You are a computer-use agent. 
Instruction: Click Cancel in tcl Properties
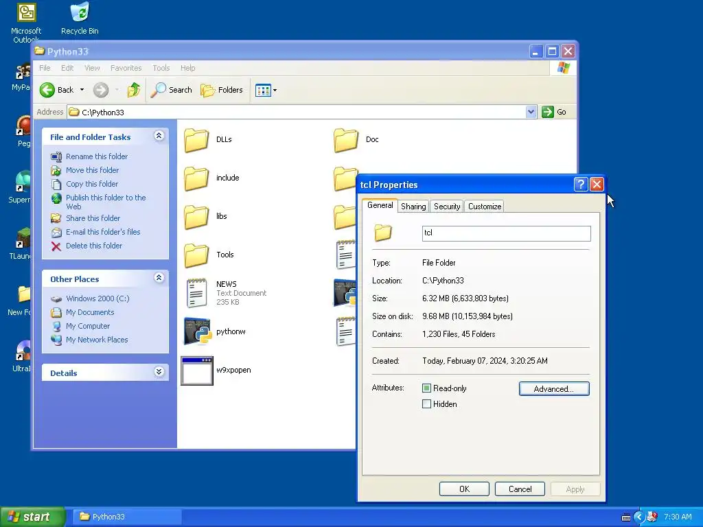coord(520,489)
